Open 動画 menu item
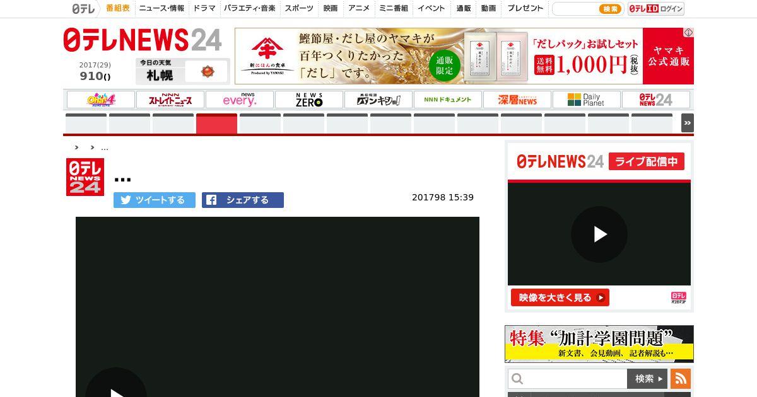Viewport: 757px width, 397px height. click(488, 8)
